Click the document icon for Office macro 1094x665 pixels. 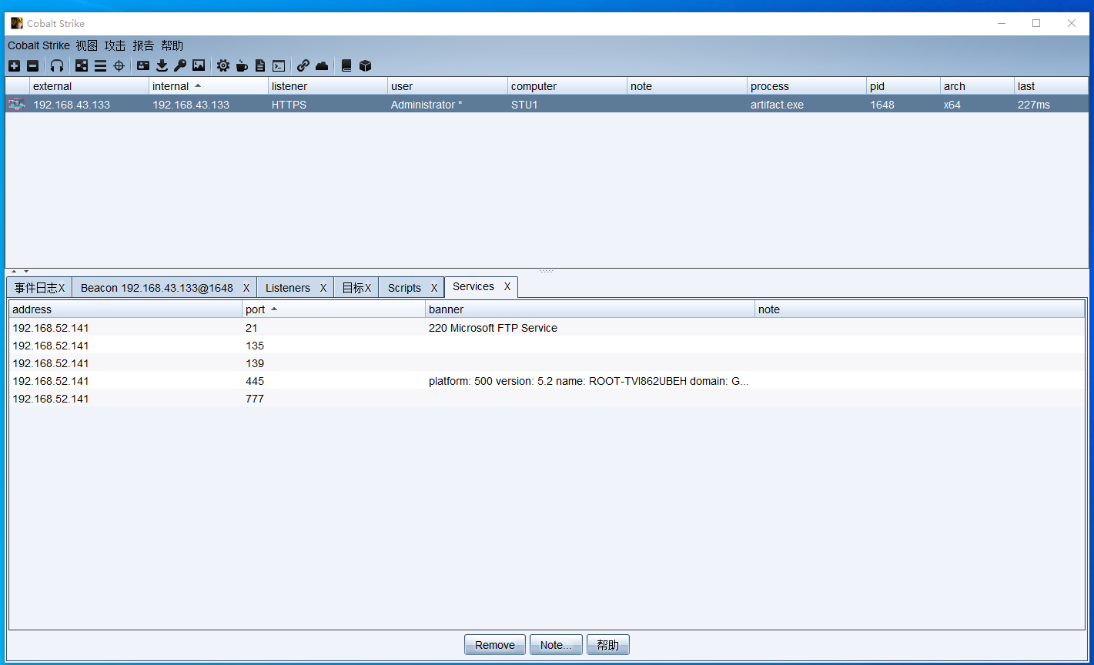tap(260, 66)
